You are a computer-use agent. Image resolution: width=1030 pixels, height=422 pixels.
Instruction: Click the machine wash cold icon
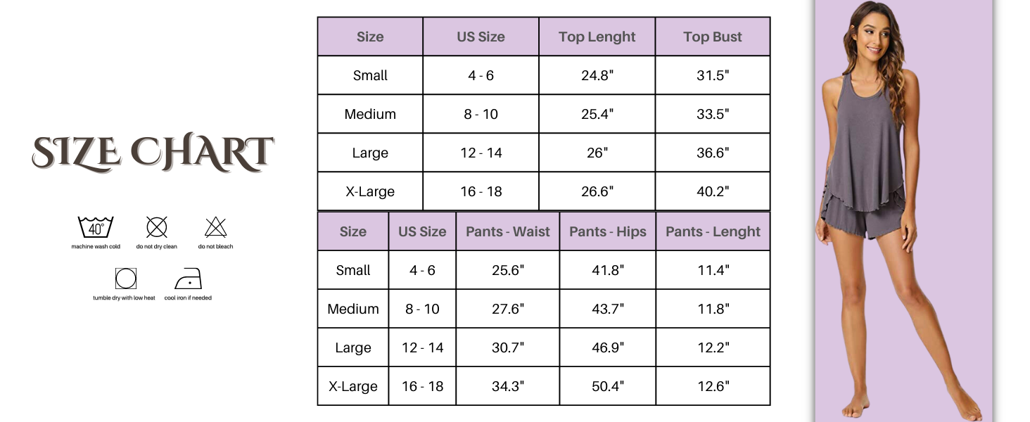pyautogui.click(x=96, y=228)
